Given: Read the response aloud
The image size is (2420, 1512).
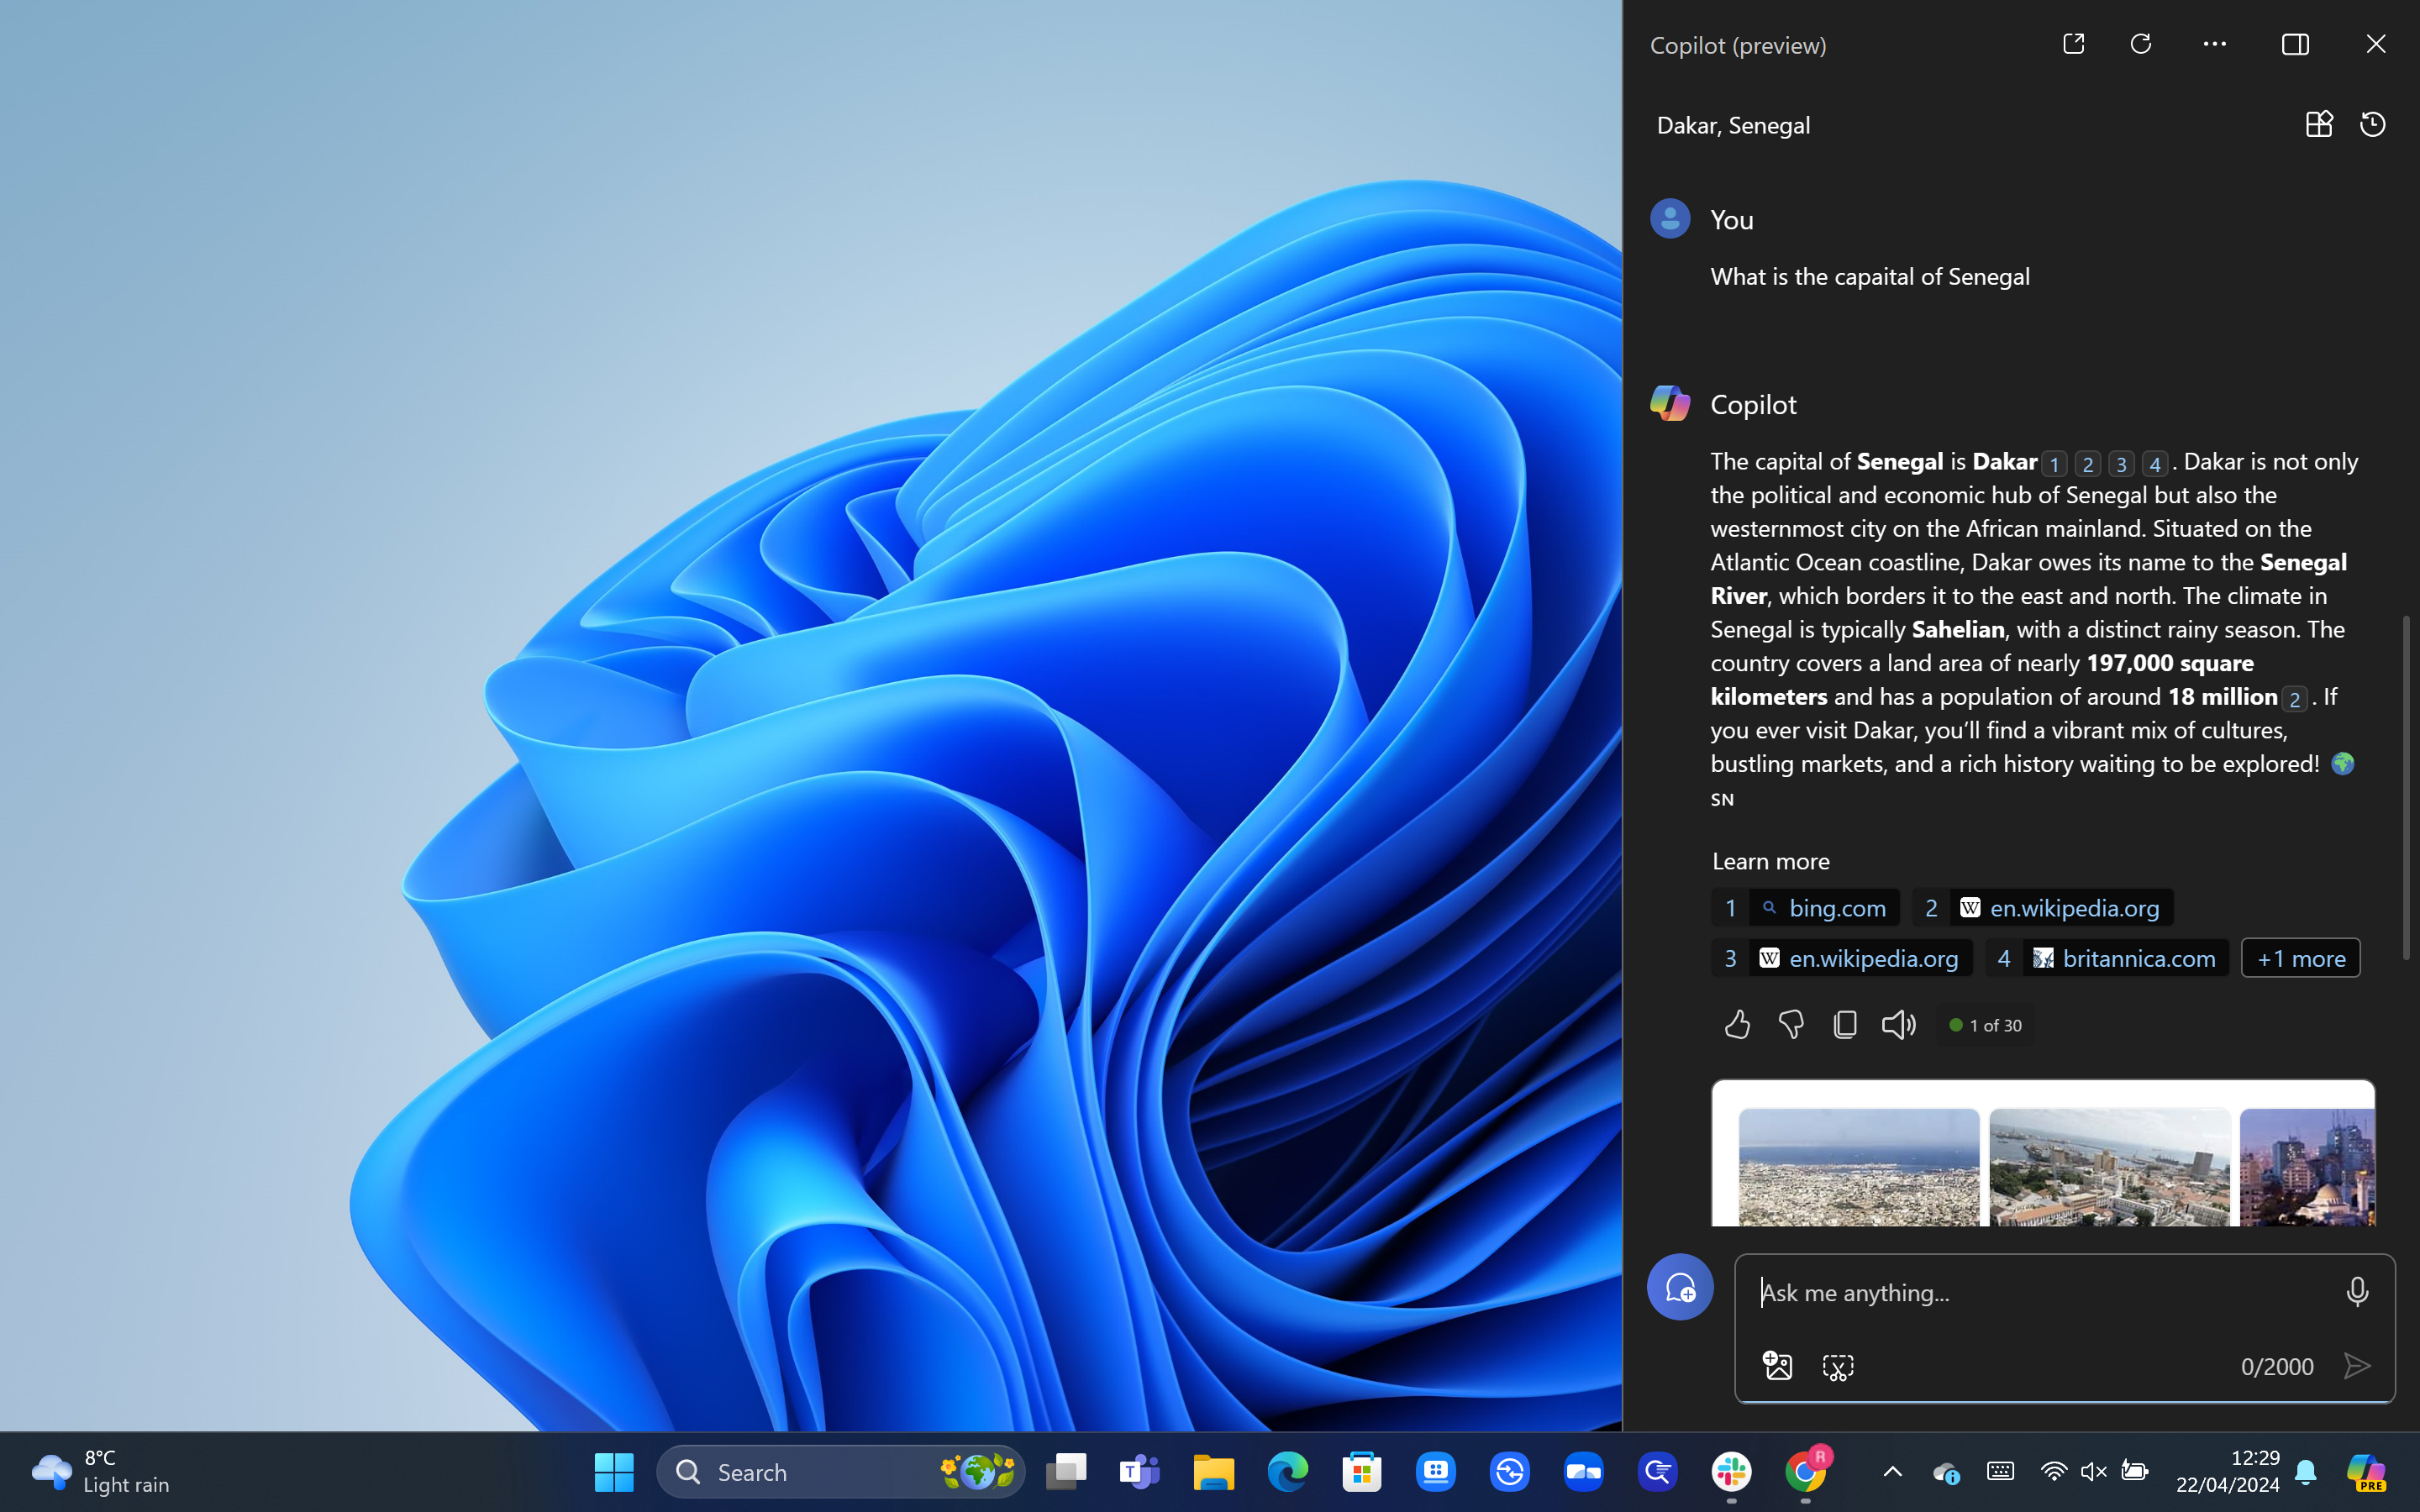Looking at the screenshot, I should [x=1898, y=1024].
